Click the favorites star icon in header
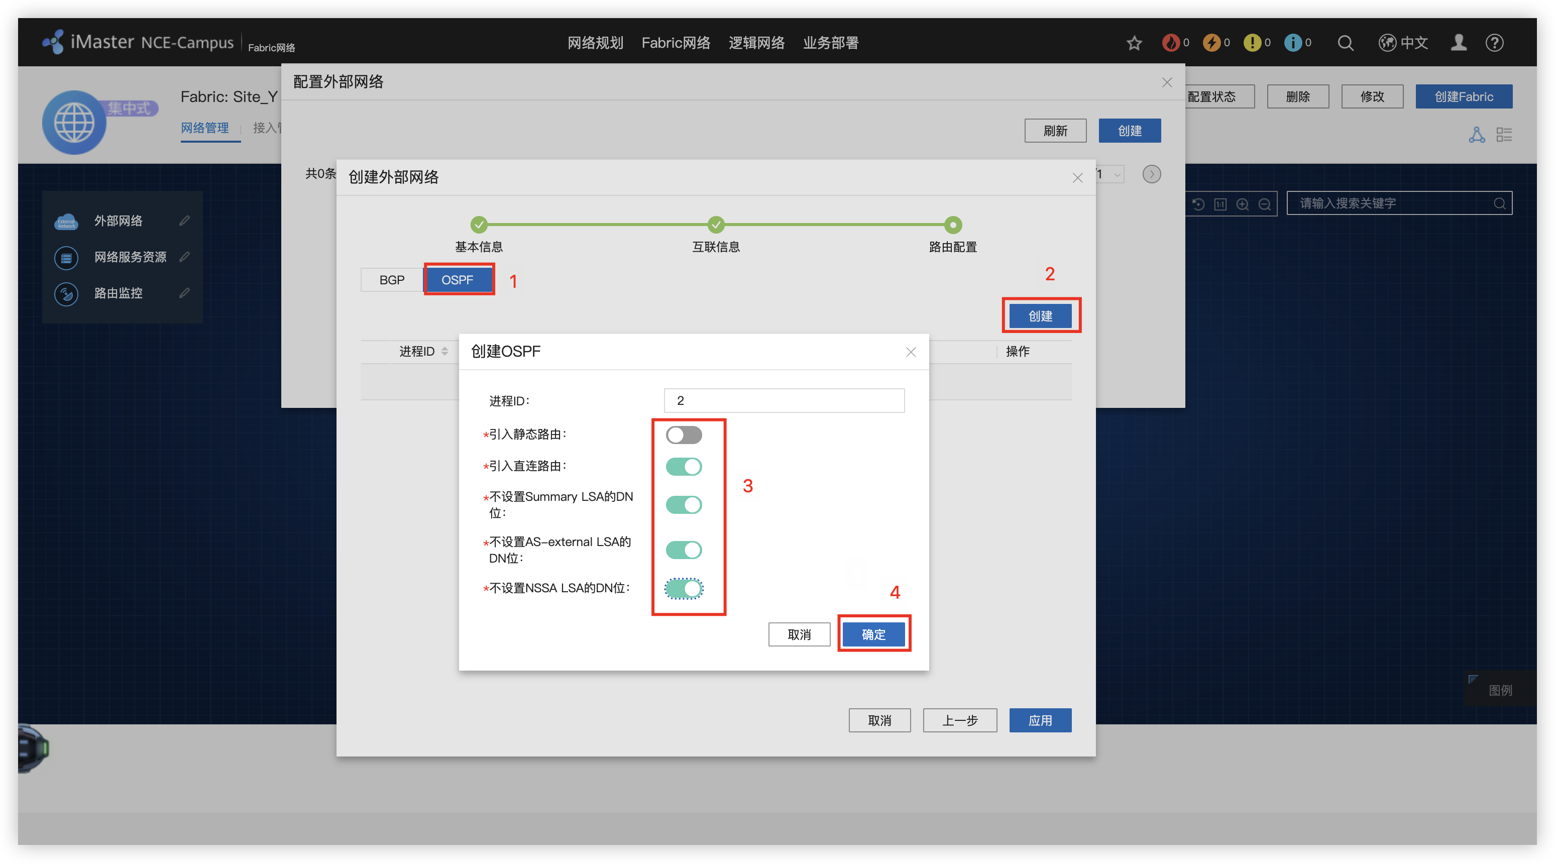Screen dimensions: 1555x863 tap(1134, 43)
